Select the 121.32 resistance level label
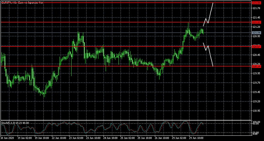This screenshot has width=264, height=141. [x=256, y=22]
